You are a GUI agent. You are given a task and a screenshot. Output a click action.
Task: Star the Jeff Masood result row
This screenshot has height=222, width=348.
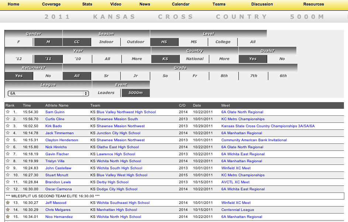click(x=8, y=202)
